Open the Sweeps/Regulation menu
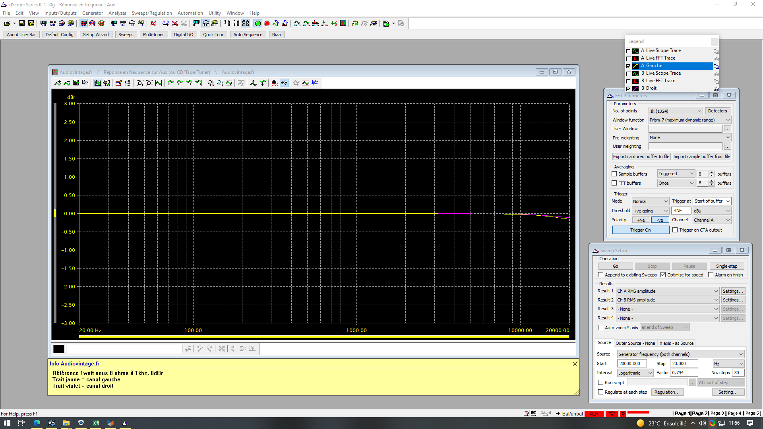 pos(152,13)
